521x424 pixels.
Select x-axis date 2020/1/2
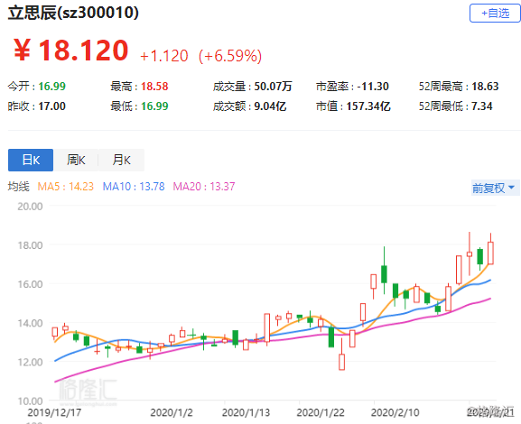[172, 412]
